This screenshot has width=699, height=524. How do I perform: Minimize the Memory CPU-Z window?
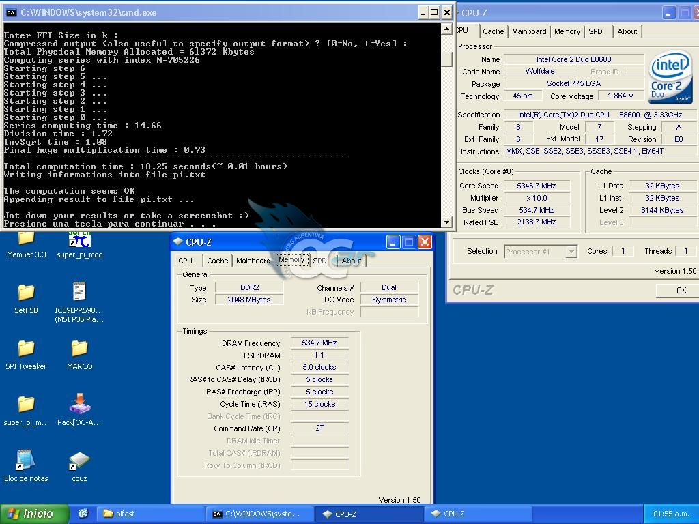pyautogui.click(x=393, y=242)
